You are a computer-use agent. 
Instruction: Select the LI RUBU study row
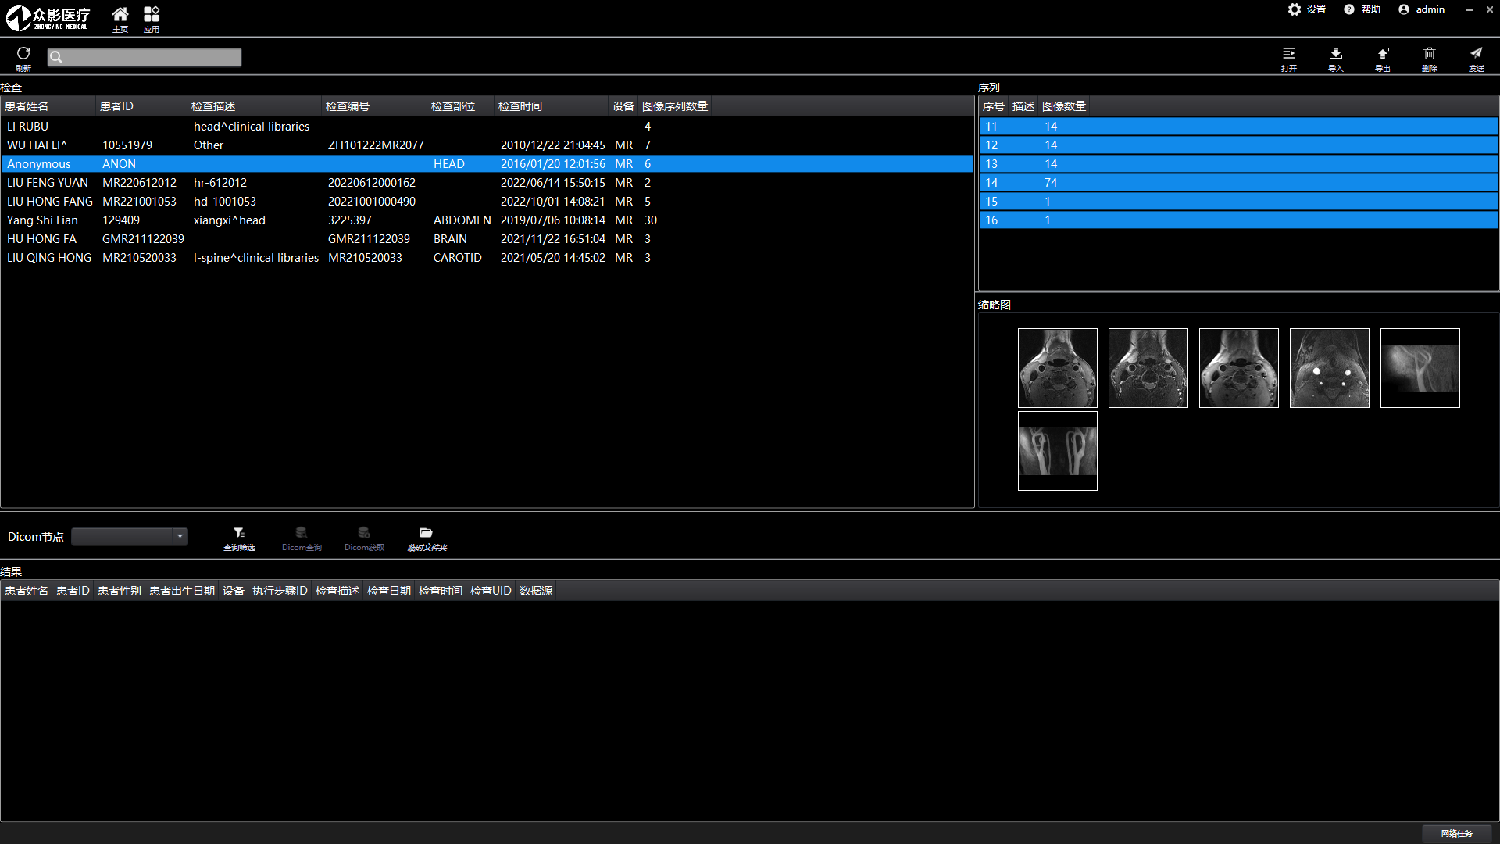tap(487, 127)
